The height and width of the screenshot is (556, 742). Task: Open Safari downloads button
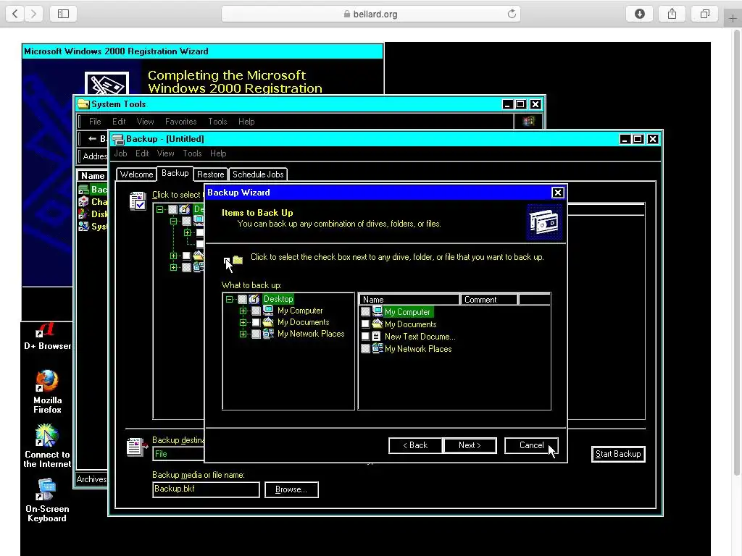click(639, 14)
